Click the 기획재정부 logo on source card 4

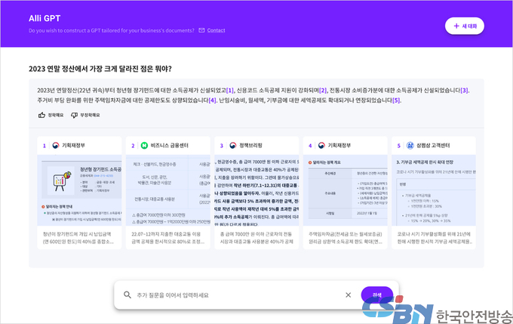[321, 145]
